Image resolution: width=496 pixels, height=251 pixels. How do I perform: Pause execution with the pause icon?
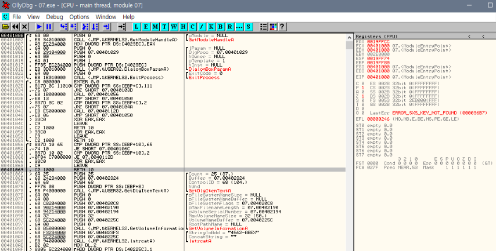click(x=49, y=27)
